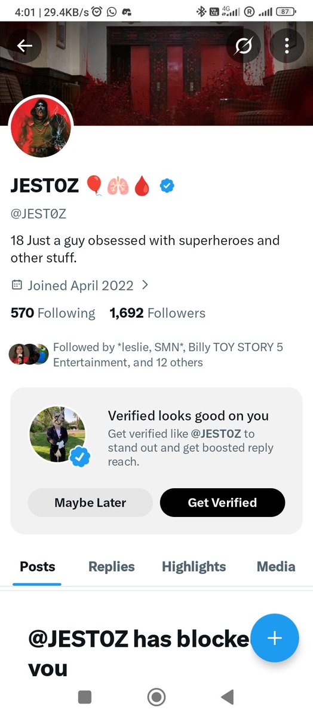The height and width of the screenshot is (718, 313).
Task: Select the Posts tab
Action: [x=37, y=567]
